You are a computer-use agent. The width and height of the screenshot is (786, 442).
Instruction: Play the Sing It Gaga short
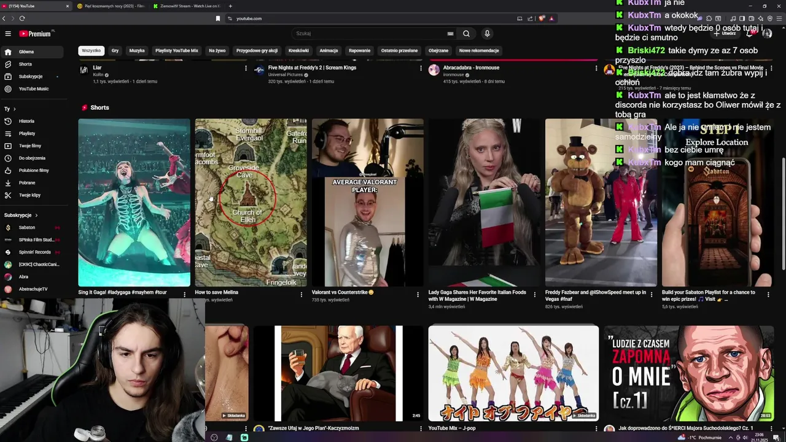click(x=134, y=203)
